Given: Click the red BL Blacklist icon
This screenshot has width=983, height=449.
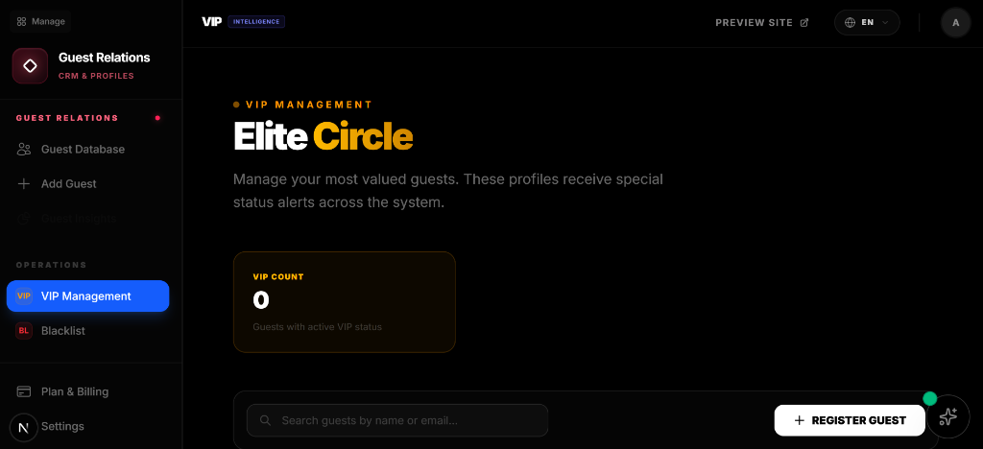Looking at the screenshot, I should pyautogui.click(x=24, y=331).
